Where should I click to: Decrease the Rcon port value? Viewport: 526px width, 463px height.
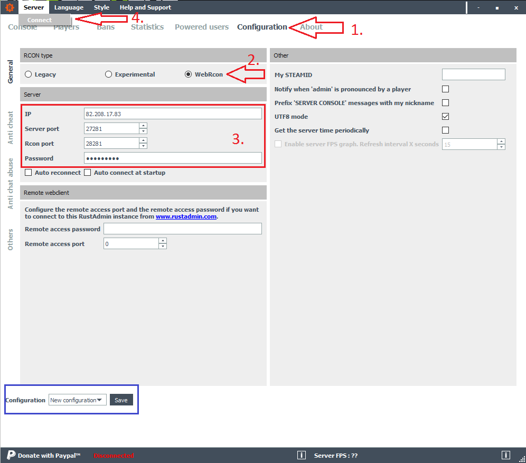pos(143,146)
